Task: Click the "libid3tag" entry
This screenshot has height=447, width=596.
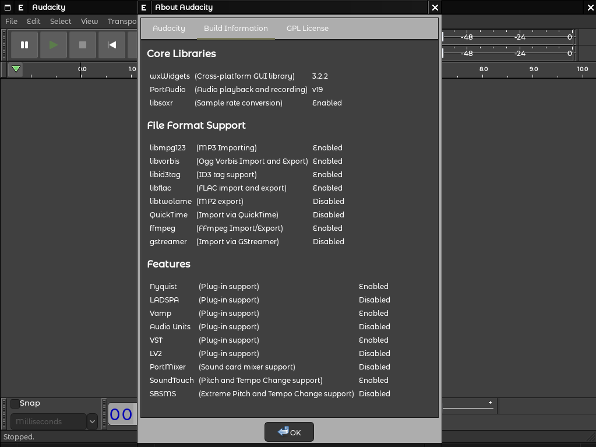Action: click(x=165, y=174)
